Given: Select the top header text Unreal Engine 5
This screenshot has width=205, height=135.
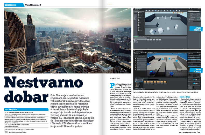Looking at the screenshot, I should pyautogui.click(x=33, y=5).
